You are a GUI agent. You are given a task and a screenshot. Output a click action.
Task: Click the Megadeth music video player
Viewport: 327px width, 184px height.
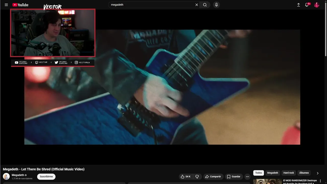(x=162, y=87)
